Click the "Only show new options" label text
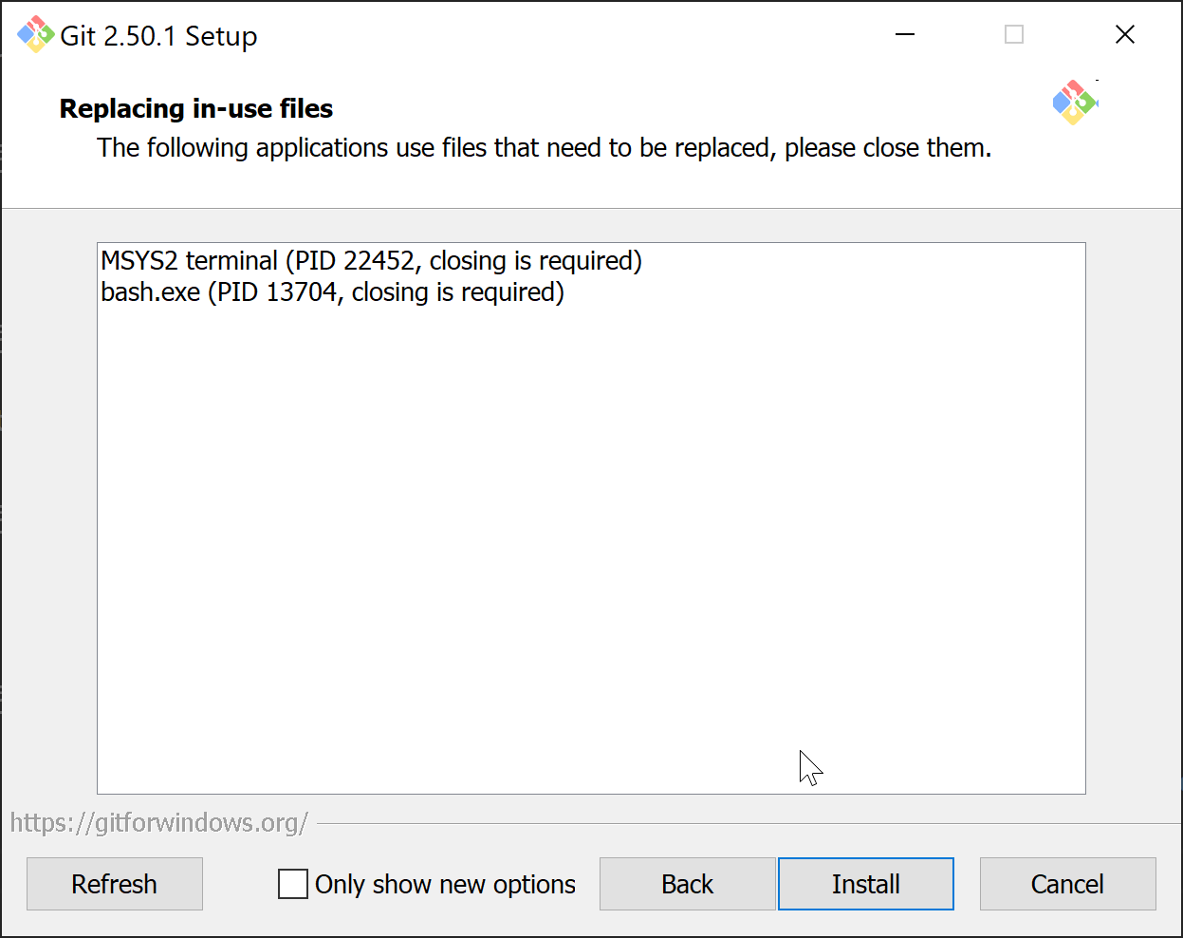The width and height of the screenshot is (1183, 938). pyautogui.click(x=445, y=884)
